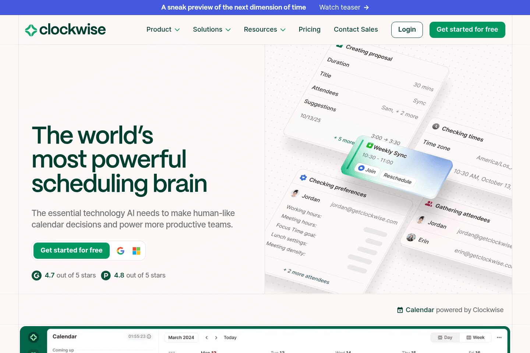
Task: Expand the Product dropdown menu
Action: tap(163, 29)
